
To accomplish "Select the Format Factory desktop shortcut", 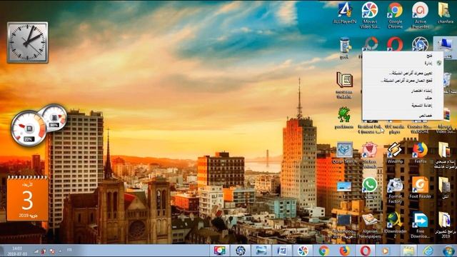I will point(395,191).
